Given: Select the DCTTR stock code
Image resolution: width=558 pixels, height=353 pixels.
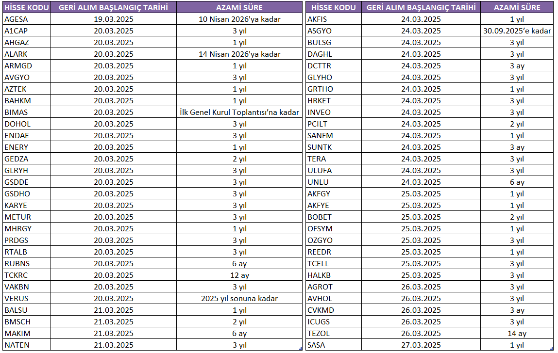Looking at the screenshot, I should (x=334, y=66).
